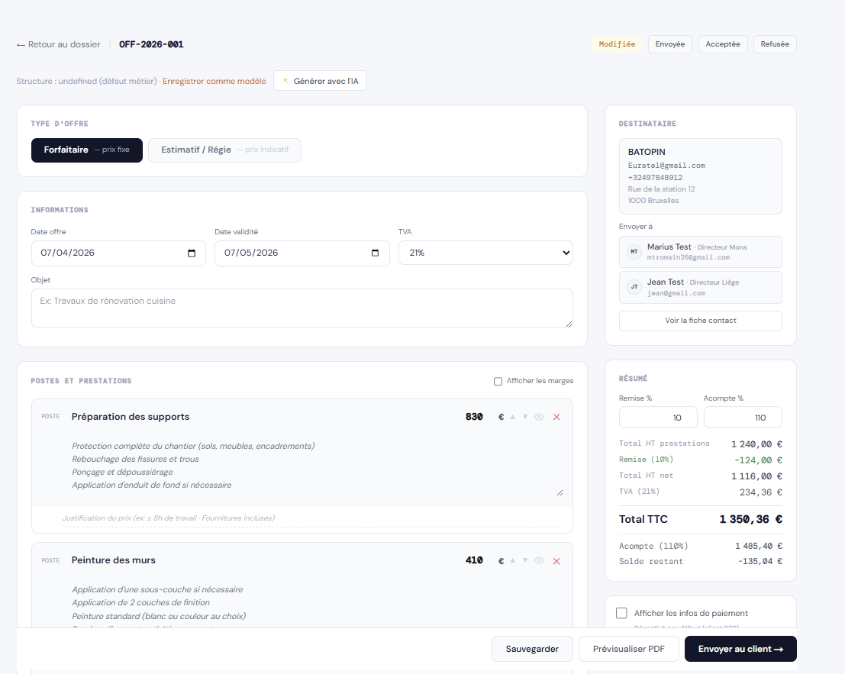The width and height of the screenshot is (845, 674).
Task: Open Voir la fiche contact
Action: pyautogui.click(x=701, y=321)
